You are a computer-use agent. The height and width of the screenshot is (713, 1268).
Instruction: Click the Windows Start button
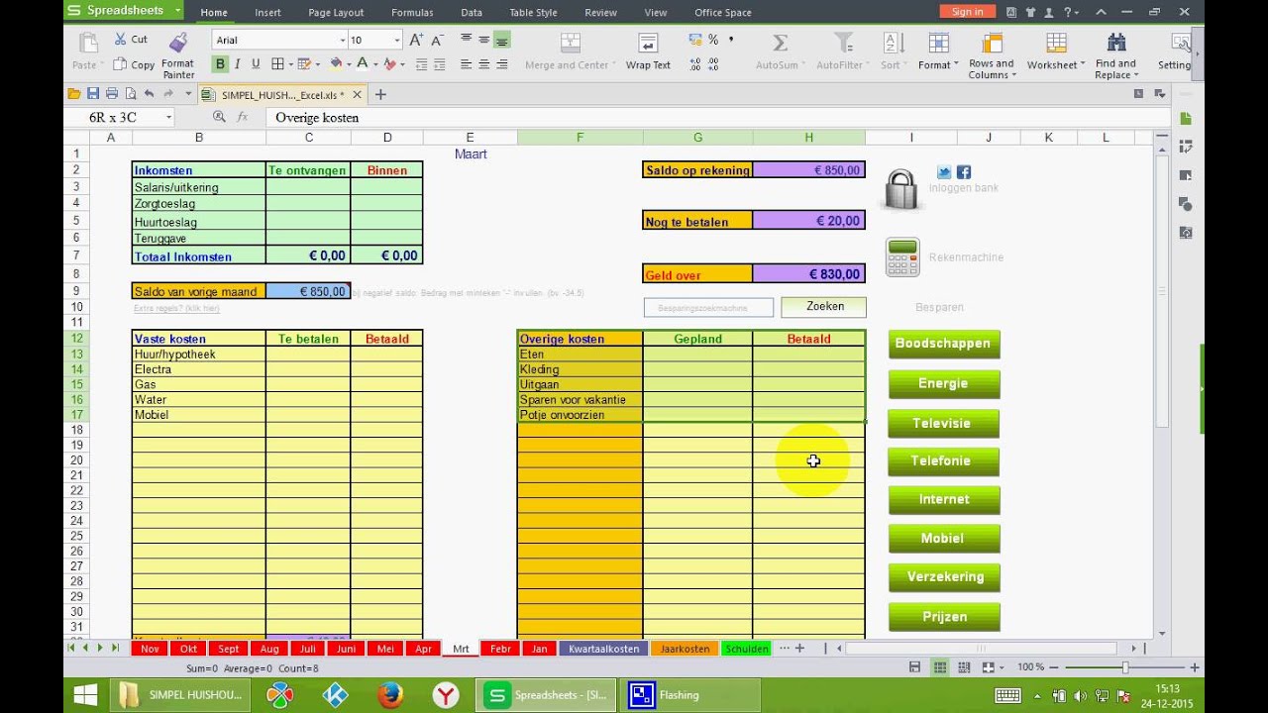coord(85,695)
